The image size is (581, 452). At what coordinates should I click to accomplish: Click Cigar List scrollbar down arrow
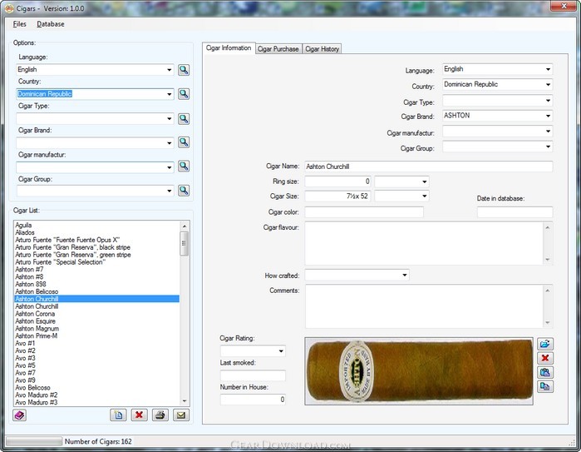185,401
